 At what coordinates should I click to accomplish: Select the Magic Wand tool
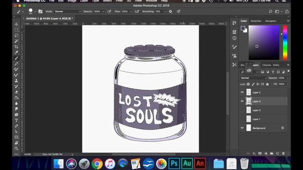[17, 41]
